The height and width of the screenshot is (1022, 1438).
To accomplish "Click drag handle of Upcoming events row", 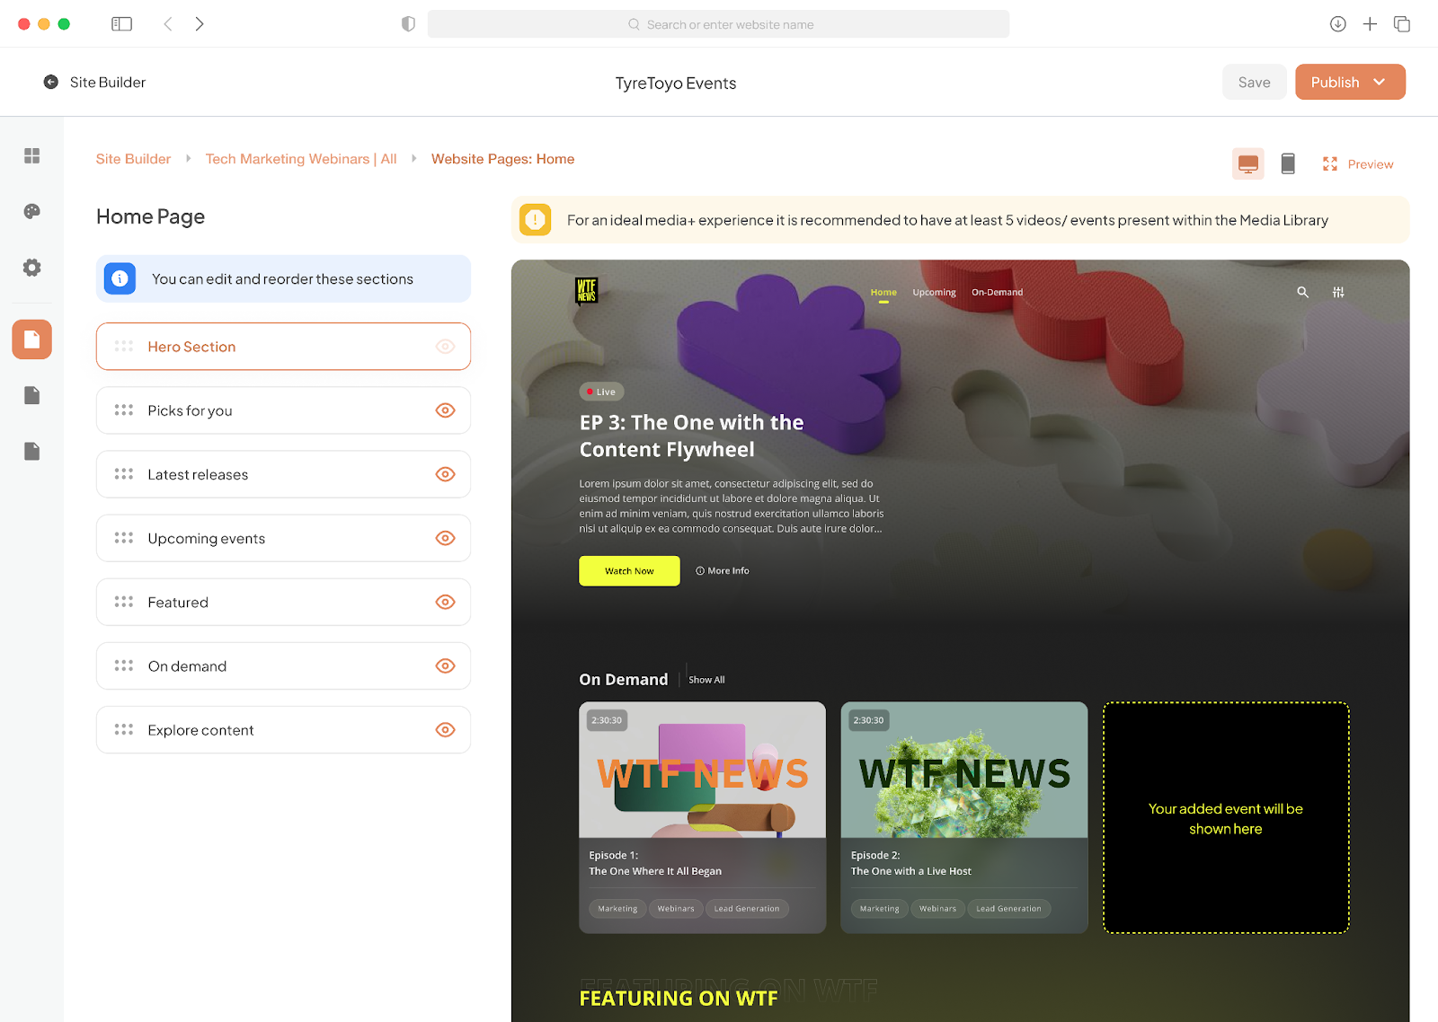I will [x=124, y=538].
